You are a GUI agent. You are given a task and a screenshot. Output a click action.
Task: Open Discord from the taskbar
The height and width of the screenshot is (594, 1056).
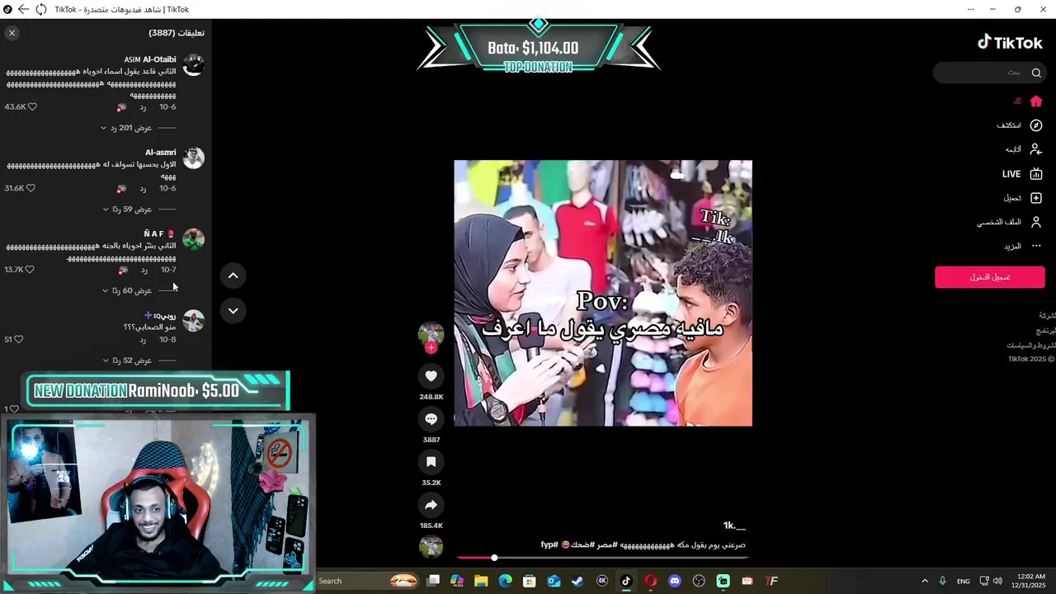click(x=675, y=581)
